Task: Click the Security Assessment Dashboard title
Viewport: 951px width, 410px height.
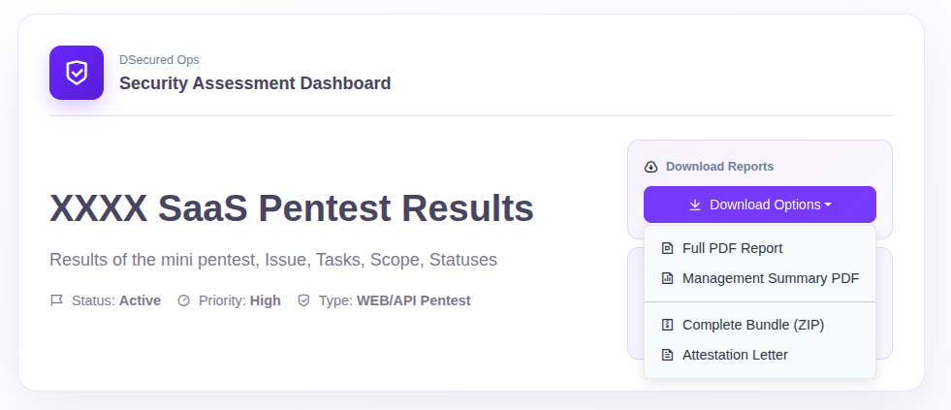Action: point(255,83)
